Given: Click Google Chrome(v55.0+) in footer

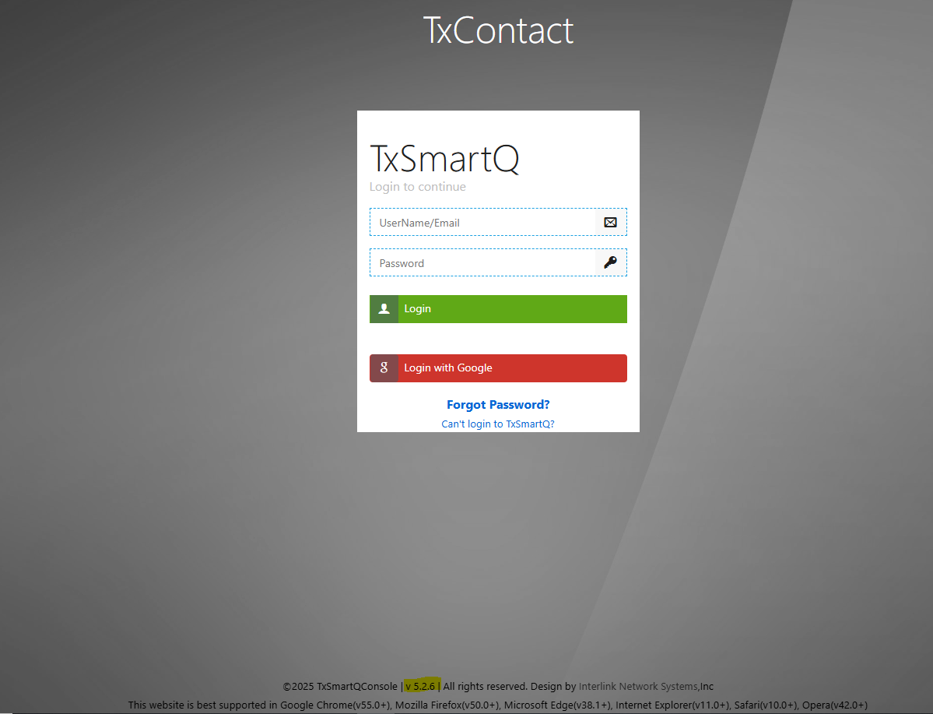Looking at the screenshot, I should pos(335,705).
